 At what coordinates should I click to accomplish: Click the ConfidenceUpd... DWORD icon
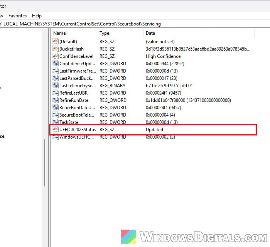click(x=55, y=63)
